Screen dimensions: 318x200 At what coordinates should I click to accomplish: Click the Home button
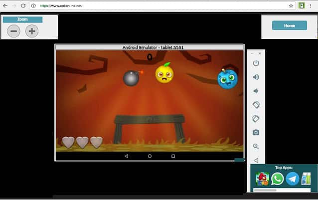[x=290, y=25]
